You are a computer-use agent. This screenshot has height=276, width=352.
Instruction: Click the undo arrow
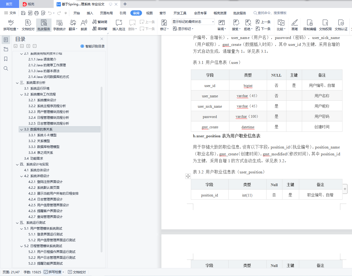pos(50,13)
